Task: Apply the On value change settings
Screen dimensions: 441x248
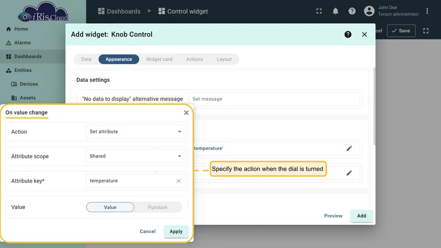Action: [176, 231]
